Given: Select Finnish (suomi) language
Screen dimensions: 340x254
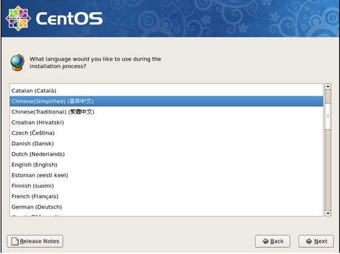Looking at the screenshot, I should pyautogui.click(x=166, y=186).
